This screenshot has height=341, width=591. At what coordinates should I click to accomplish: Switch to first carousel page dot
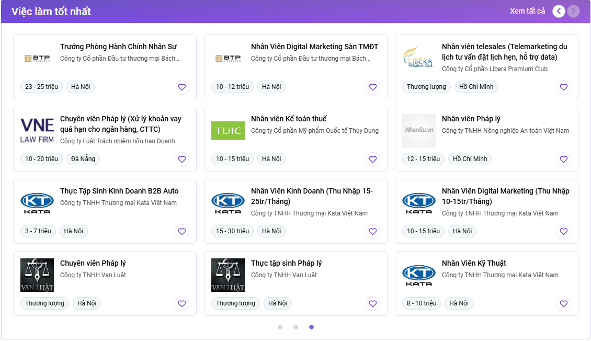280,327
